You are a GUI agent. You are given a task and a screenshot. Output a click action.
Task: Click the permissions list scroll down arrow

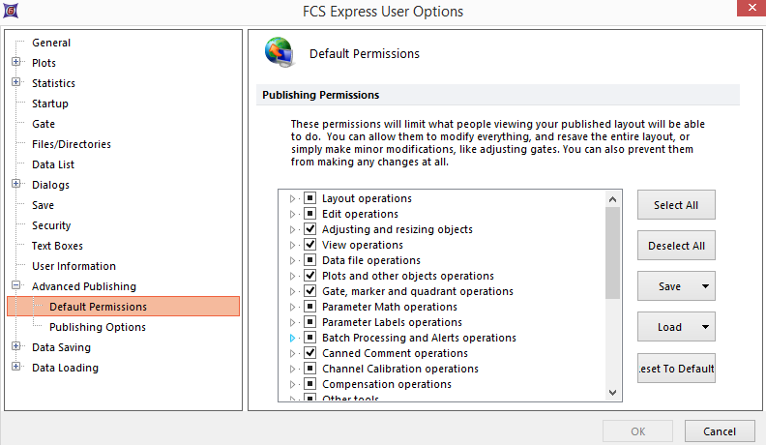tap(613, 392)
